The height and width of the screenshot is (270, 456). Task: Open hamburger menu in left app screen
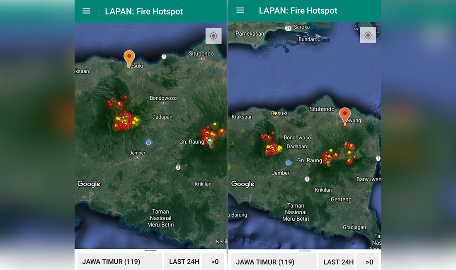(86, 11)
